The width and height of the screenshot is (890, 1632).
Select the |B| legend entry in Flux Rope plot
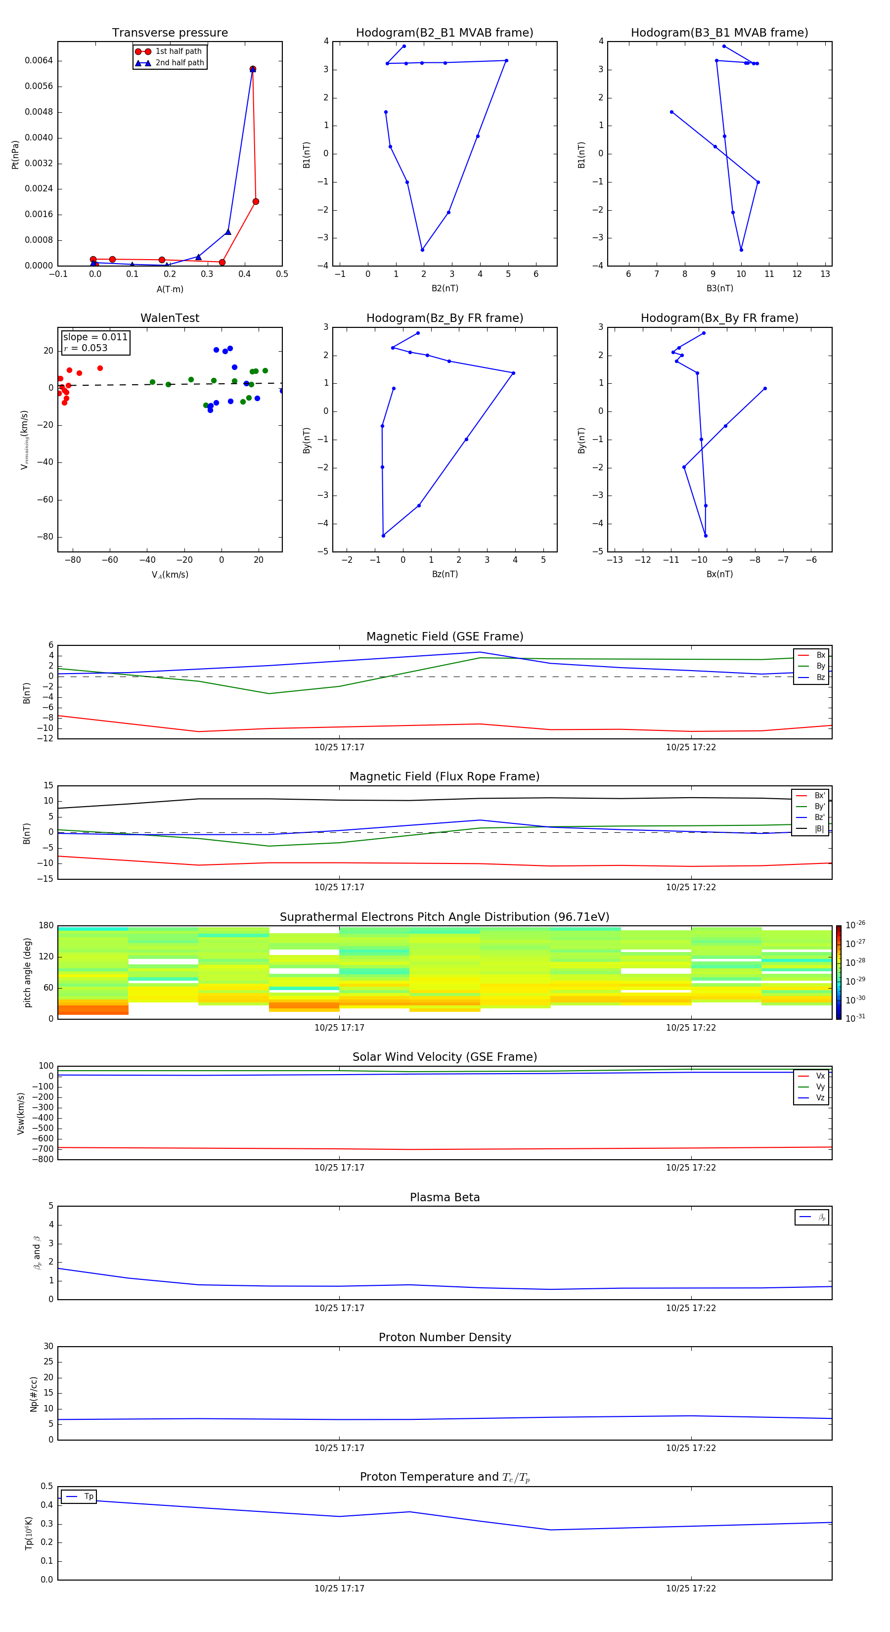pyautogui.click(x=810, y=829)
